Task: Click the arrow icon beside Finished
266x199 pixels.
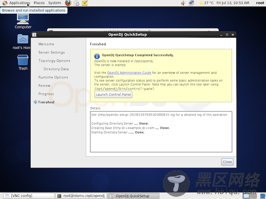Action: (35, 102)
